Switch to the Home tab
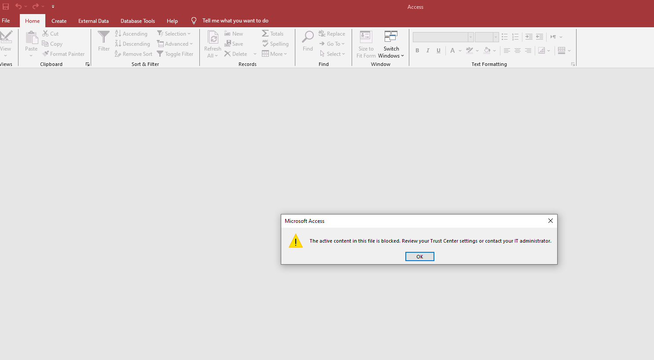This screenshot has width=654, height=360. tap(33, 21)
